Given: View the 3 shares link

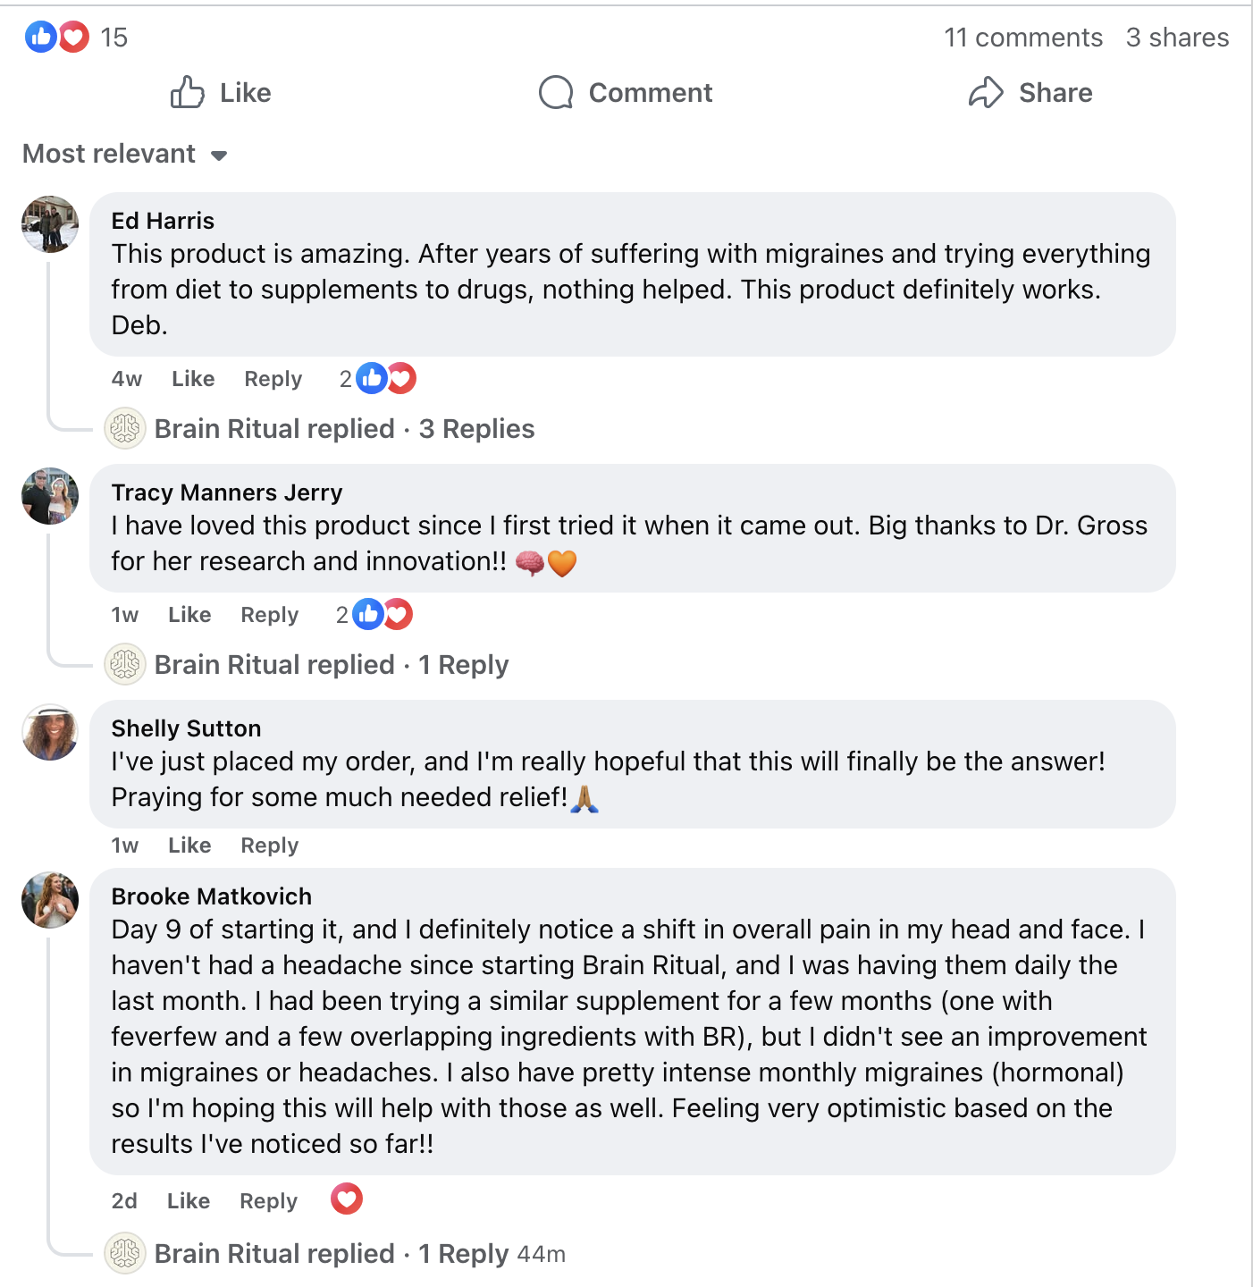Looking at the screenshot, I should pos(1177,37).
